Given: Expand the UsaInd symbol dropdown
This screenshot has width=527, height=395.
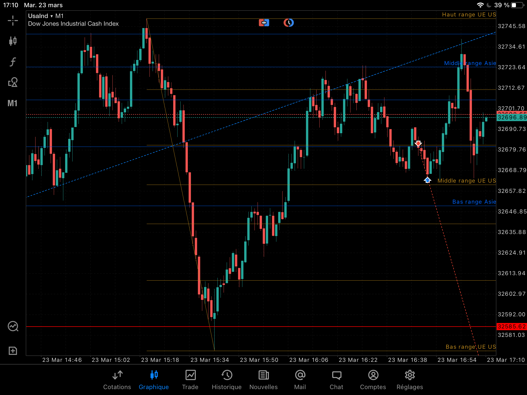Looking at the screenshot, I should [40, 16].
